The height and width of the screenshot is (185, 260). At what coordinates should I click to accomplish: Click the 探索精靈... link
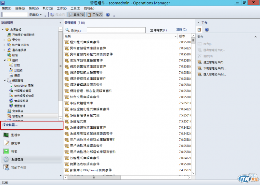coord(10,125)
